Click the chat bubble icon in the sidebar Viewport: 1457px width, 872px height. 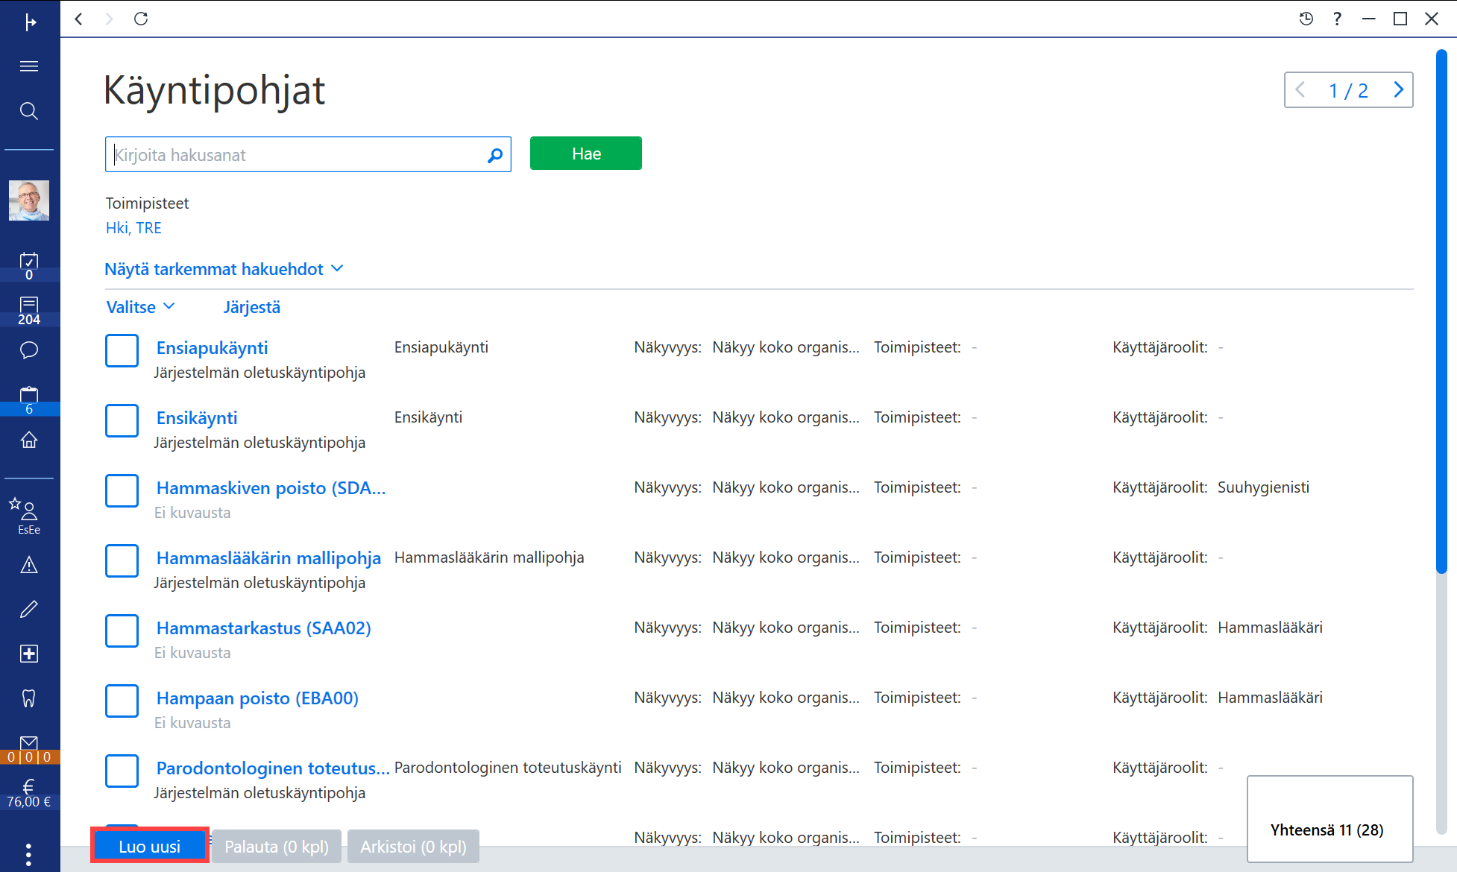[29, 350]
